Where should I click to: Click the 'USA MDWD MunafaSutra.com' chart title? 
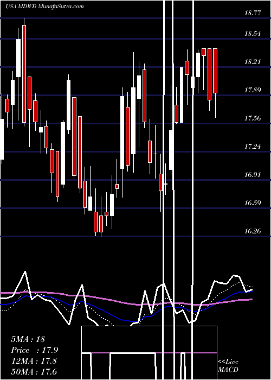coord(45,7)
